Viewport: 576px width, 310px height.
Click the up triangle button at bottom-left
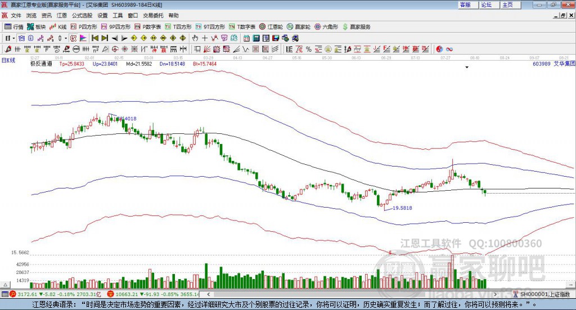tap(5, 285)
